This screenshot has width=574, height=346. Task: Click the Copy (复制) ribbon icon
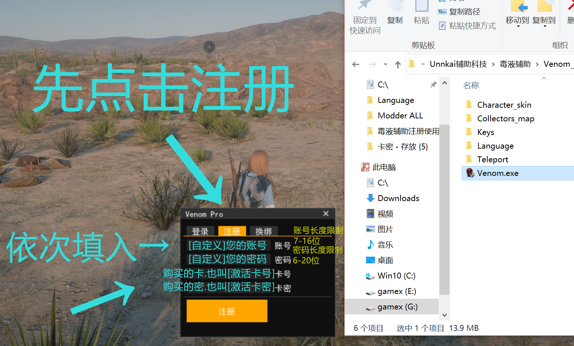click(395, 5)
